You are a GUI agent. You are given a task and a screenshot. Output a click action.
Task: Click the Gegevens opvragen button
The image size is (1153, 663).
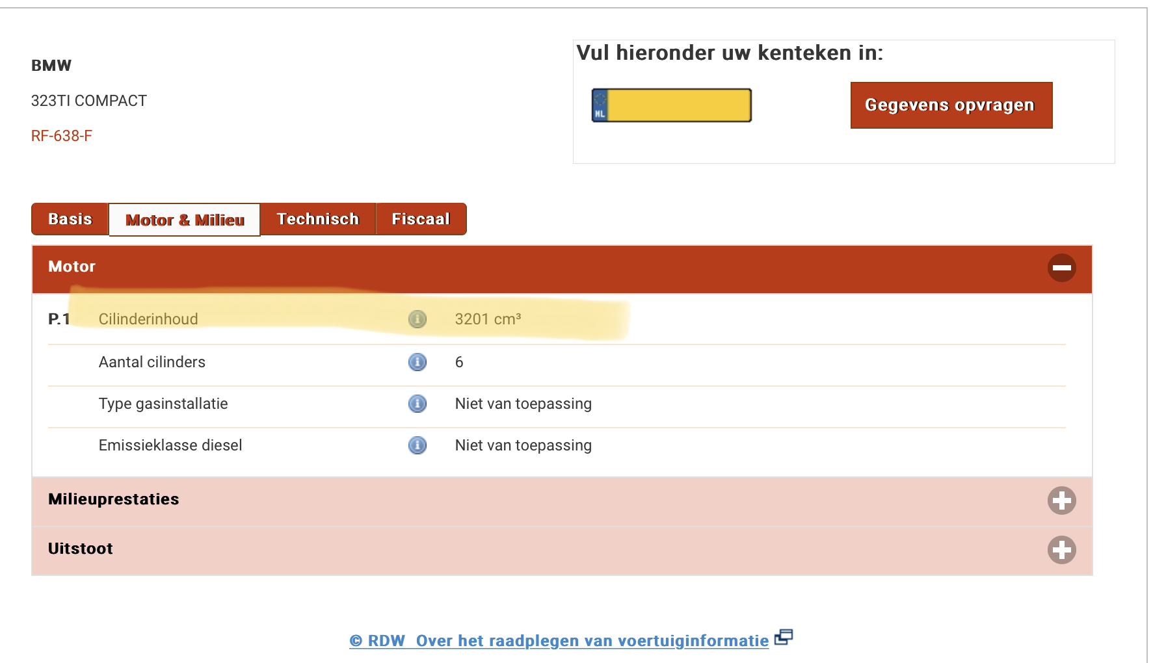[951, 105]
